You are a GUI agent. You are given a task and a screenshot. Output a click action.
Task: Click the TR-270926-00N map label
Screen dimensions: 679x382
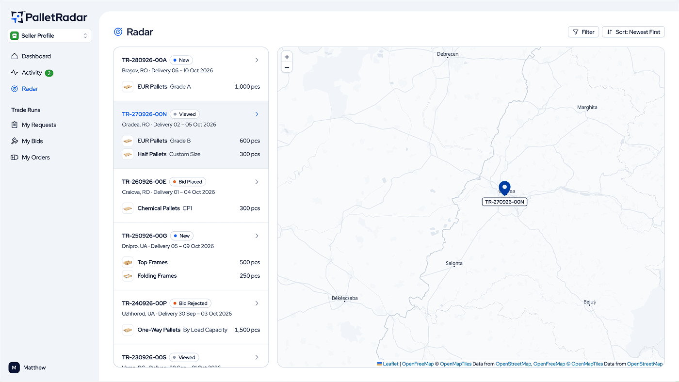point(504,202)
